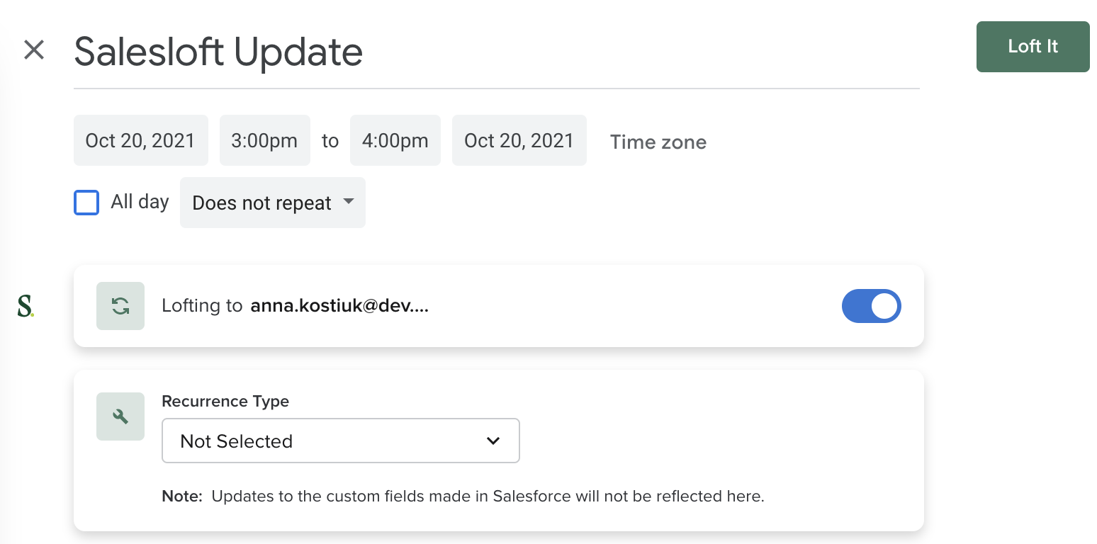The width and height of the screenshot is (1097, 544).
Task: Click the X to close the event editor
Action: click(x=33, y=50)
